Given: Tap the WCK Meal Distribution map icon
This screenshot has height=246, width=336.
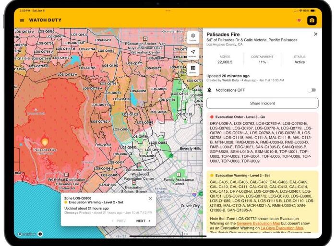Looking at the screenshot, I should (66, 175).
